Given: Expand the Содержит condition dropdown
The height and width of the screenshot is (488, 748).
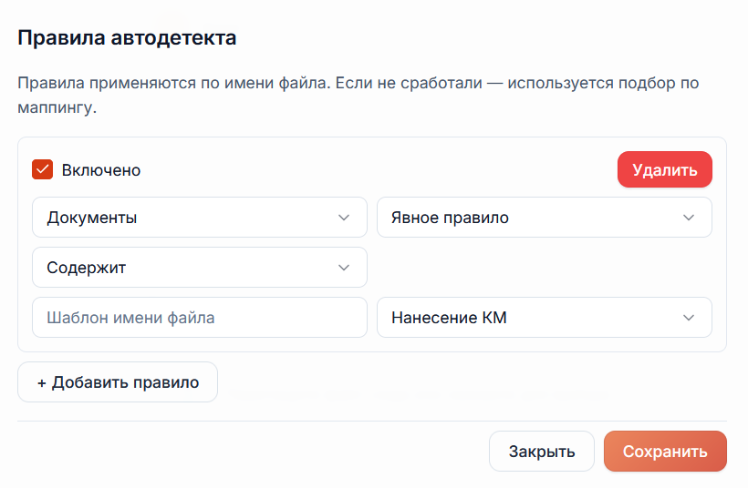Looking at the screenshot, I should pos(200,268).
